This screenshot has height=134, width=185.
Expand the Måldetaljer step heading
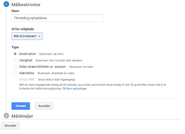coord(22,116)
